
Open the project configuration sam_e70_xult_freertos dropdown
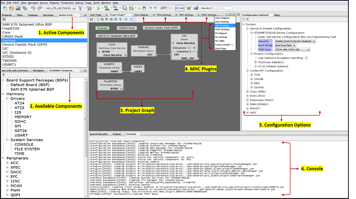pyautogui.click(x=61, y=8)
